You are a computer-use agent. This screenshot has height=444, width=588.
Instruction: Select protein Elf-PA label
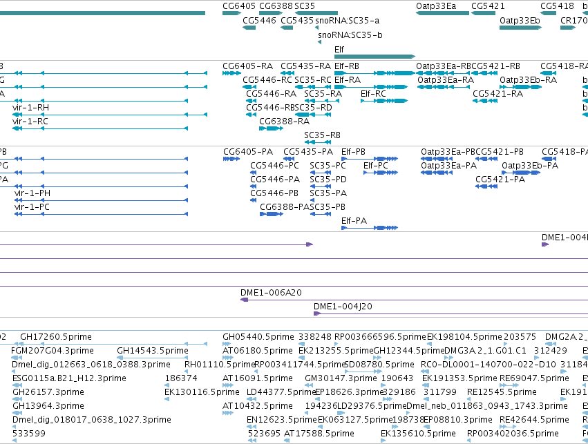point(354,221)
